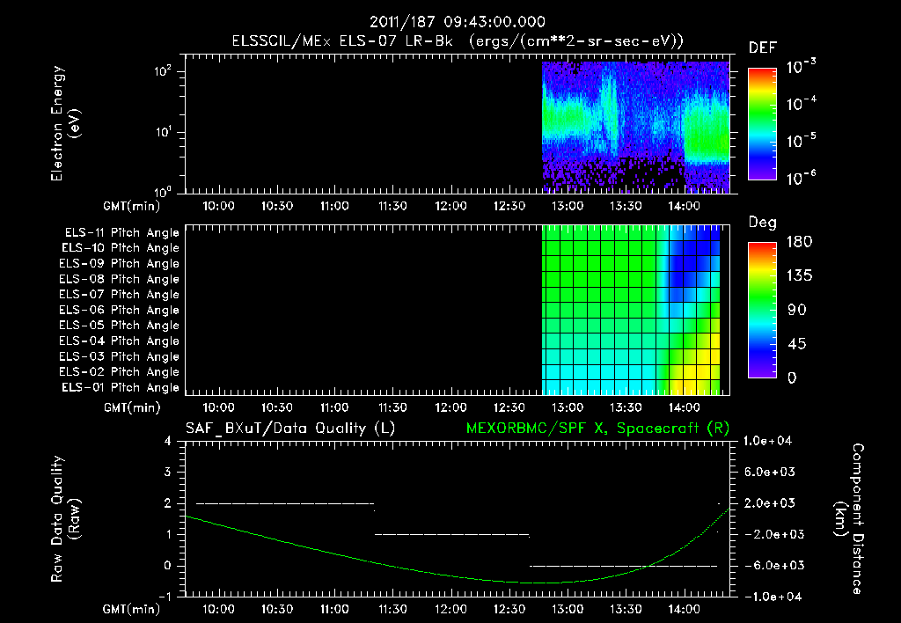Select the 'Component Distance (km)' axis label
The image size is (901, 623).
point(849,519)
